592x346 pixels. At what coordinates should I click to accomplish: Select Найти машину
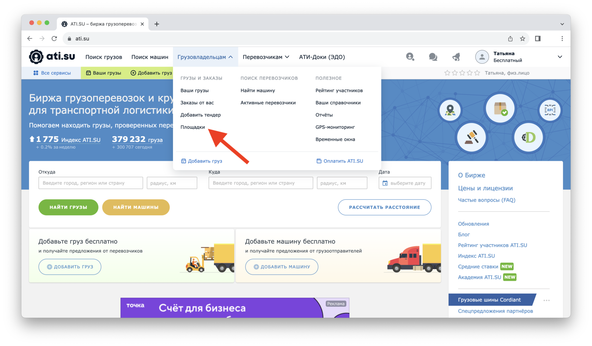click(258, 90)
